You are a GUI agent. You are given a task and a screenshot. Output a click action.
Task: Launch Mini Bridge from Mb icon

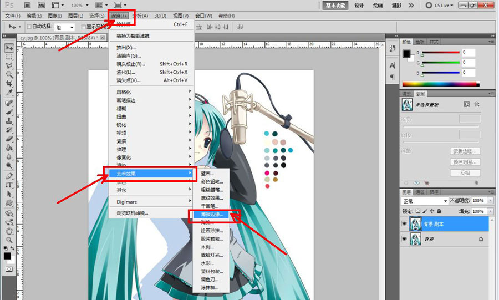tap(42, 5)
